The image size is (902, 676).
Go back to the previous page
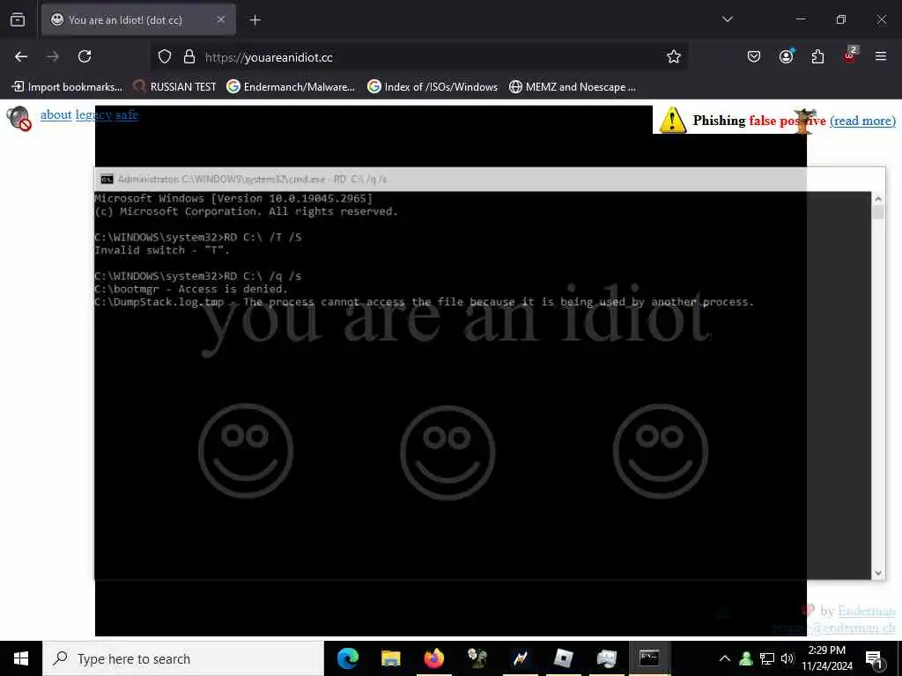(21, 56)
